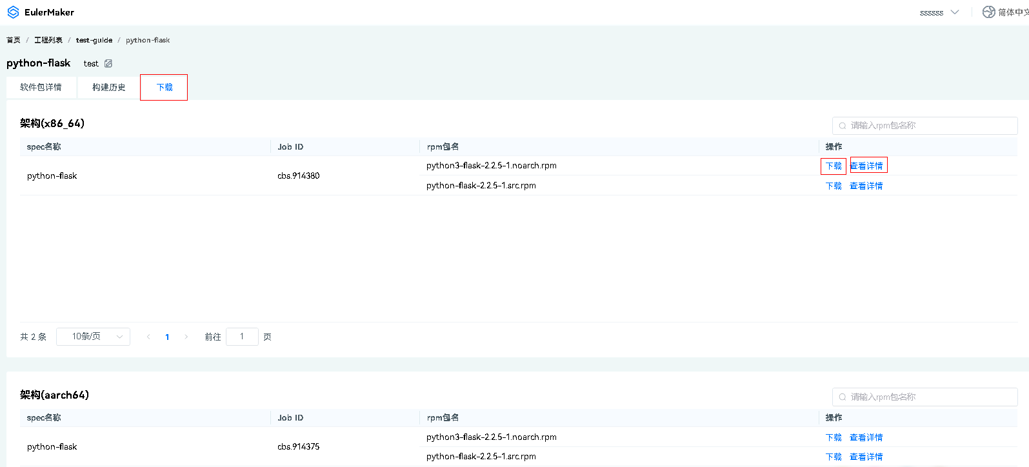View details of x86_64 python-flask src rpm
The image size is (1029, 467).
click(x=866, y=186)
